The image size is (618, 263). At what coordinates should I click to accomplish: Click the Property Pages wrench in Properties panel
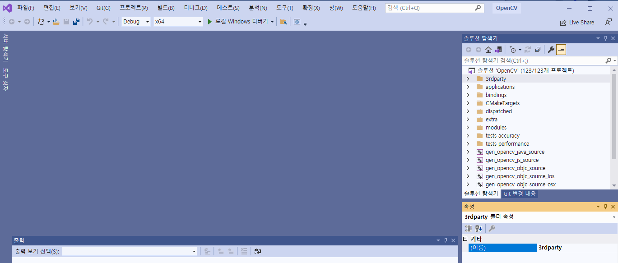[x=492, y=229]
